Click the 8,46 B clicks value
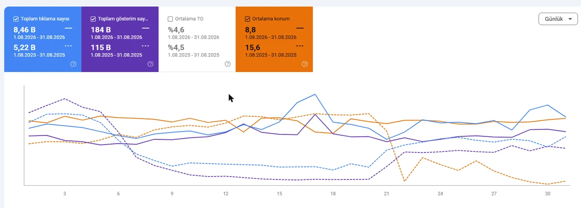The image size is (581, 208). (x=24, y=30)
